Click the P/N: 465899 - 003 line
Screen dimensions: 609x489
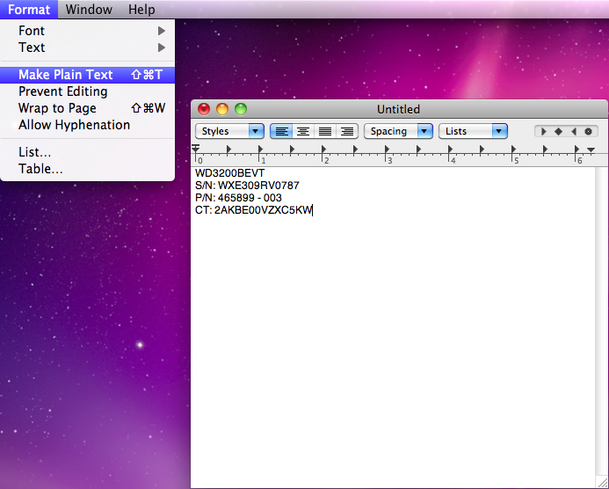[x=238, y=198]
